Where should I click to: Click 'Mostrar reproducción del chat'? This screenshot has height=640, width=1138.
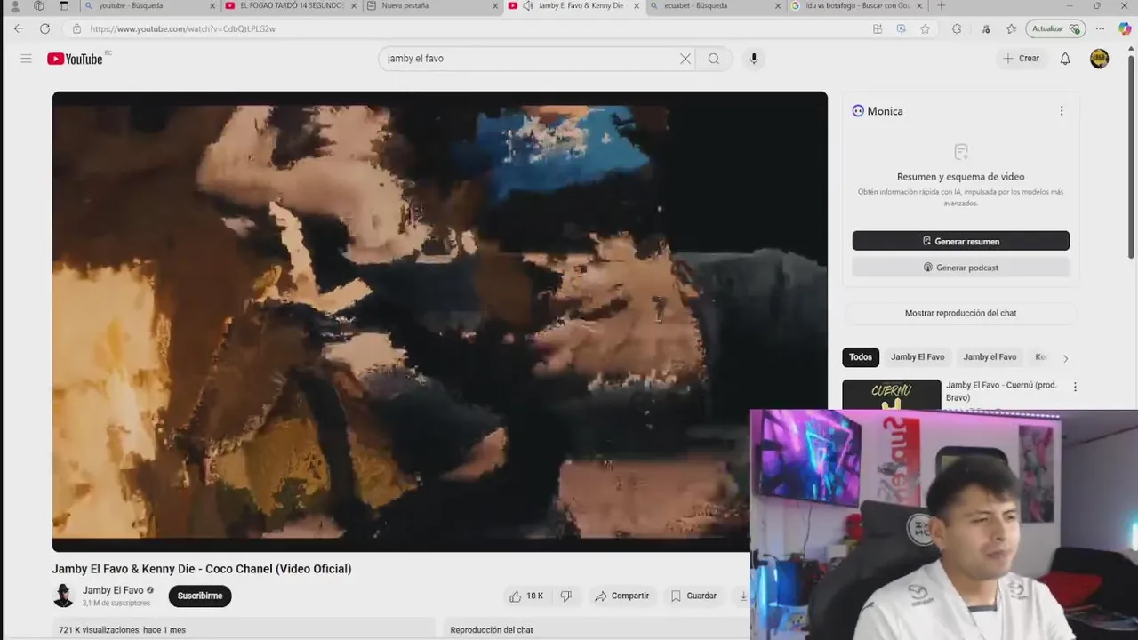coord(960,313)
